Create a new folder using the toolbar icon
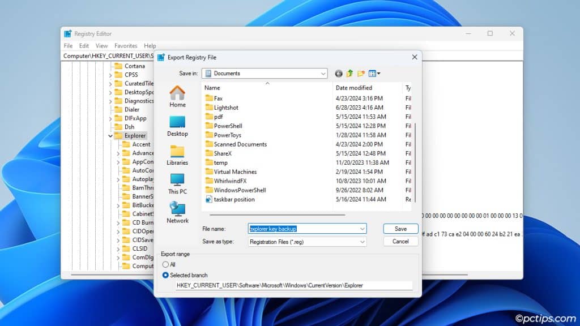The height and width of the screenshot is (326, 580). [x=362, y=73]
